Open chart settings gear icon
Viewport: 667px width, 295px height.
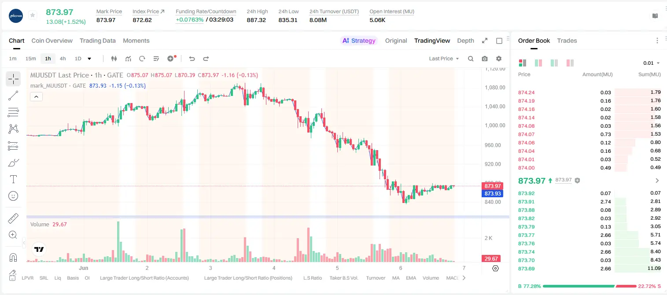coord(499,59)
